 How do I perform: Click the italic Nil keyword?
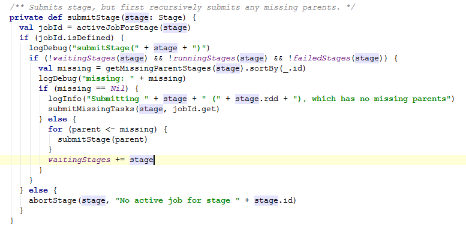(x=118, y=88)
